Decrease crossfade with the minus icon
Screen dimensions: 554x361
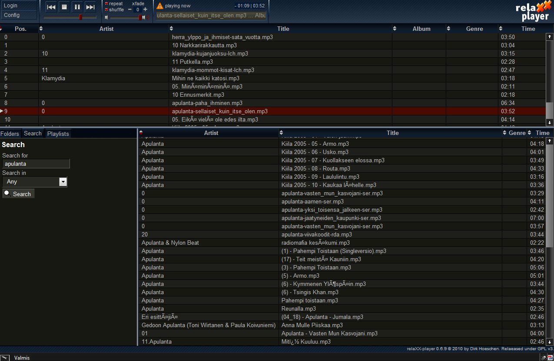130,10
